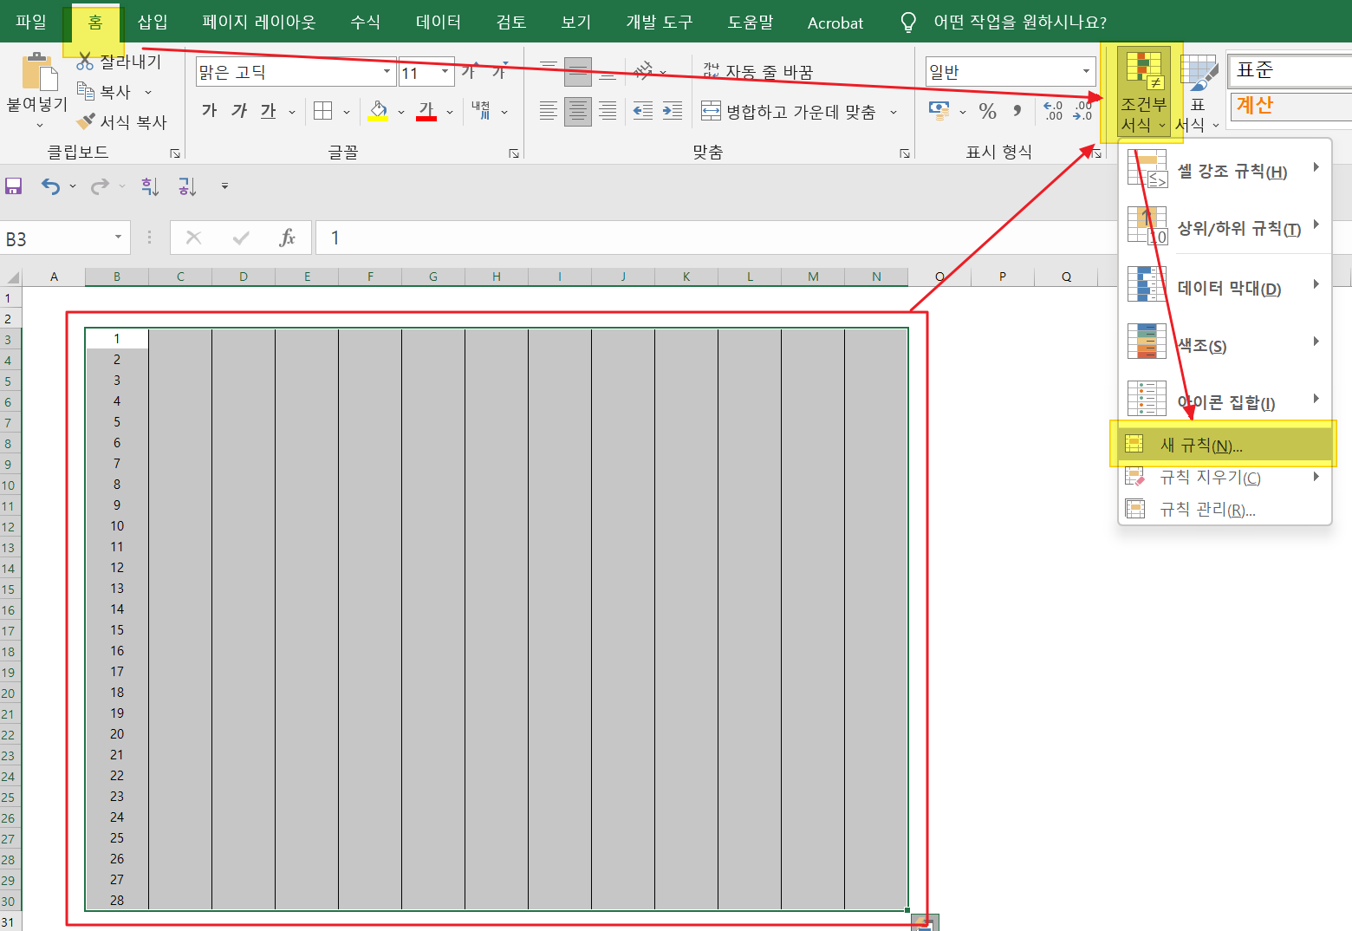The width and height of the screenshot is (1352, 931).
Task: Open the merge options dropdown arrow
Action: coord(893,111)
